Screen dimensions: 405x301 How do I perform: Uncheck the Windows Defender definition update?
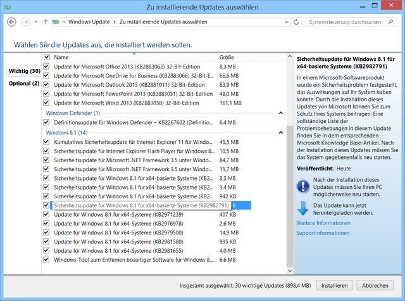(46, 122)
